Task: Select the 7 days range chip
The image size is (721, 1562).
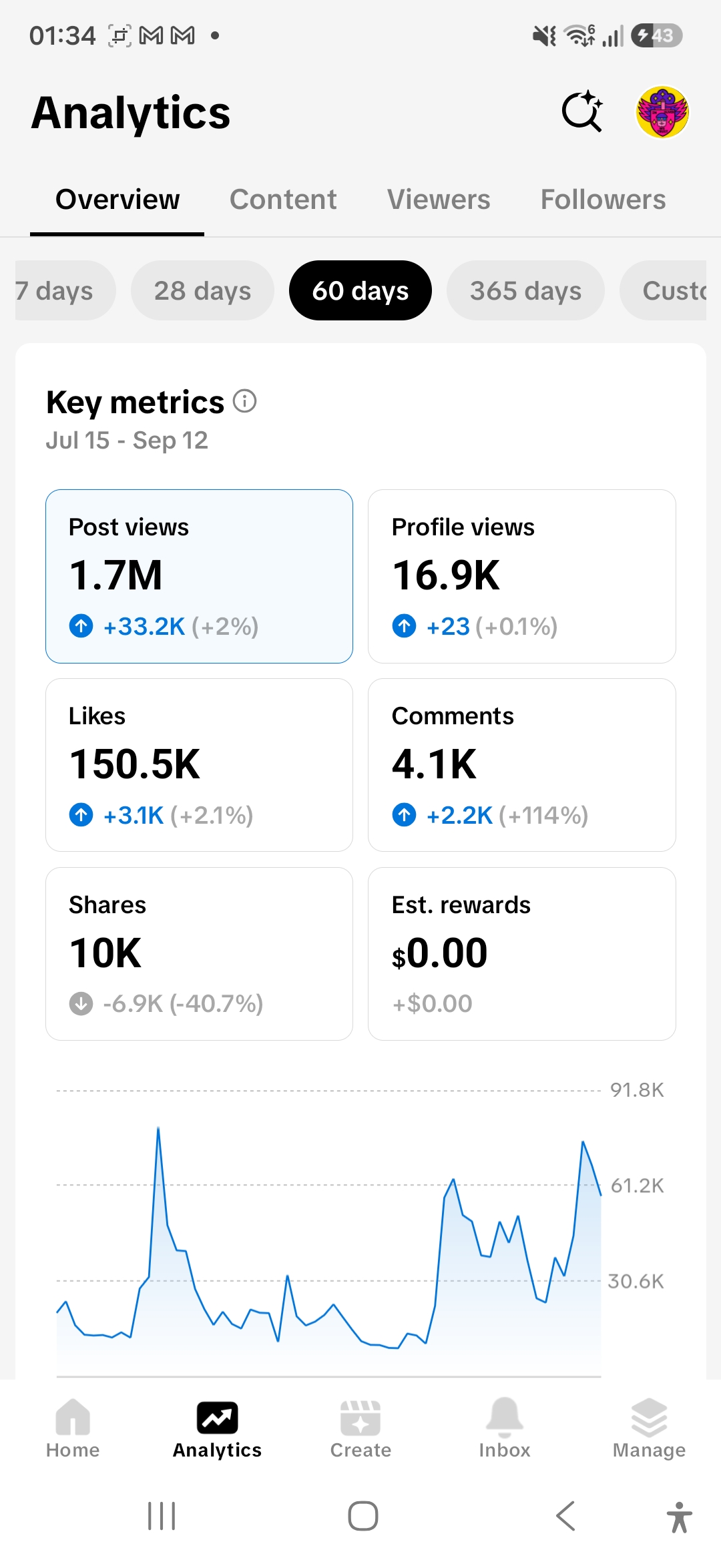Action: point(64,290)
